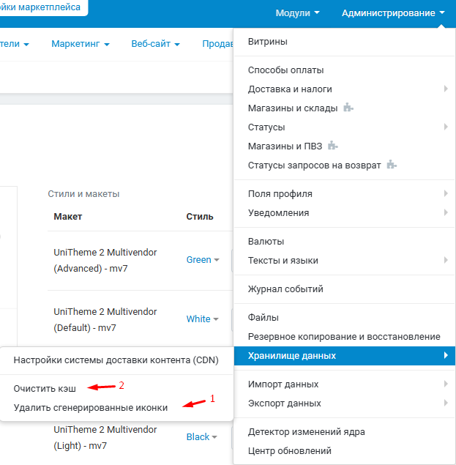This screenshot has width=456, height=465.
Task: Open the Модули dropdown menu
Action: click(297, 13)
